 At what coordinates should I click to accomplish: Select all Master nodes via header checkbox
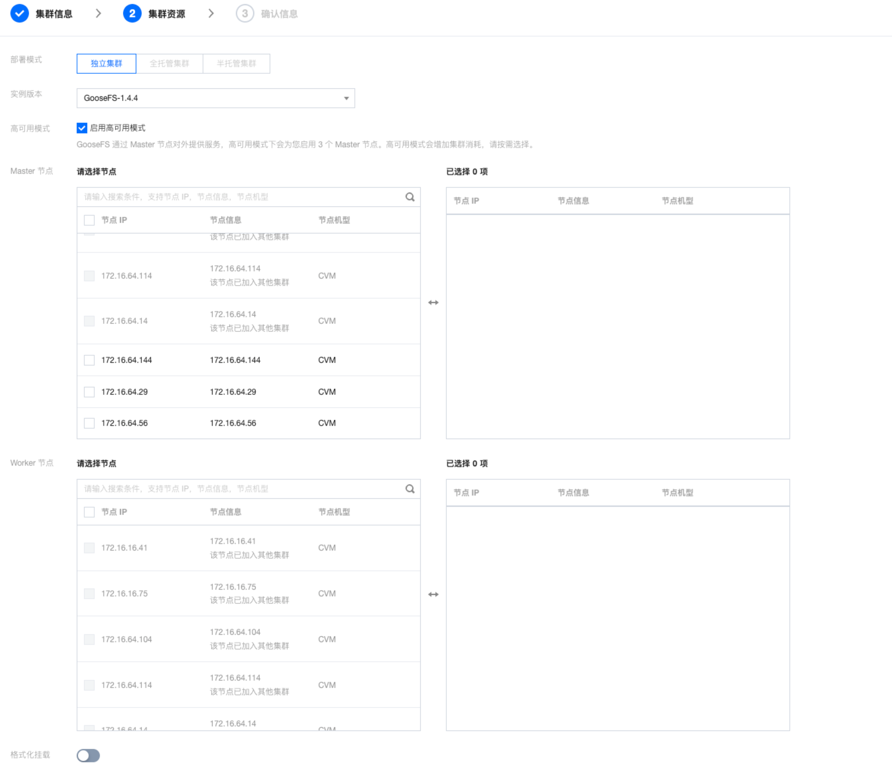pos(89,220)
